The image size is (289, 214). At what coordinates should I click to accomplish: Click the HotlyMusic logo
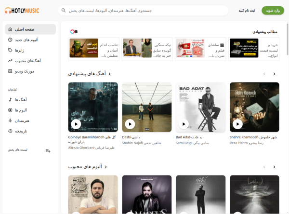[22, 11]
